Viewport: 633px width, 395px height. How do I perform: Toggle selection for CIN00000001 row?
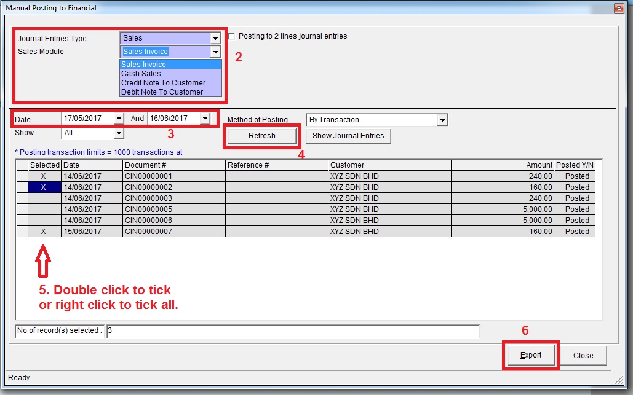tap(44, 176)
